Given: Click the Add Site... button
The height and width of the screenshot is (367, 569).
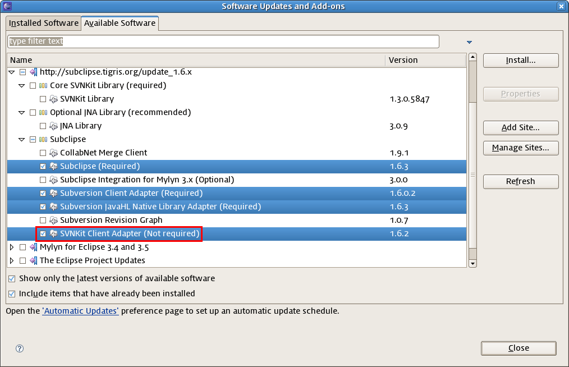Looking at the screenshot, I should tap(521, 128).
